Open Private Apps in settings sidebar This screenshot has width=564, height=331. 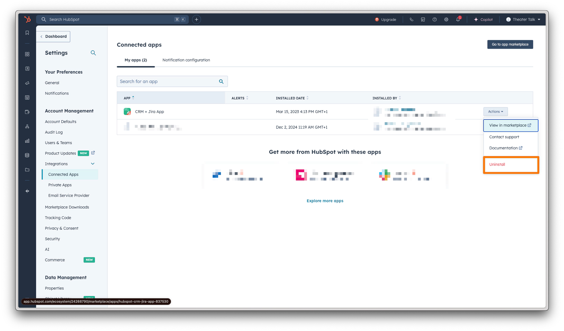click(x=60, y=185)
